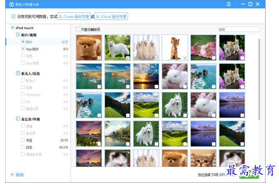The height and width of the screenshot is (184, 279).
Task: Click the 16/218 count next to 日历
Action: tap(63, 147)
